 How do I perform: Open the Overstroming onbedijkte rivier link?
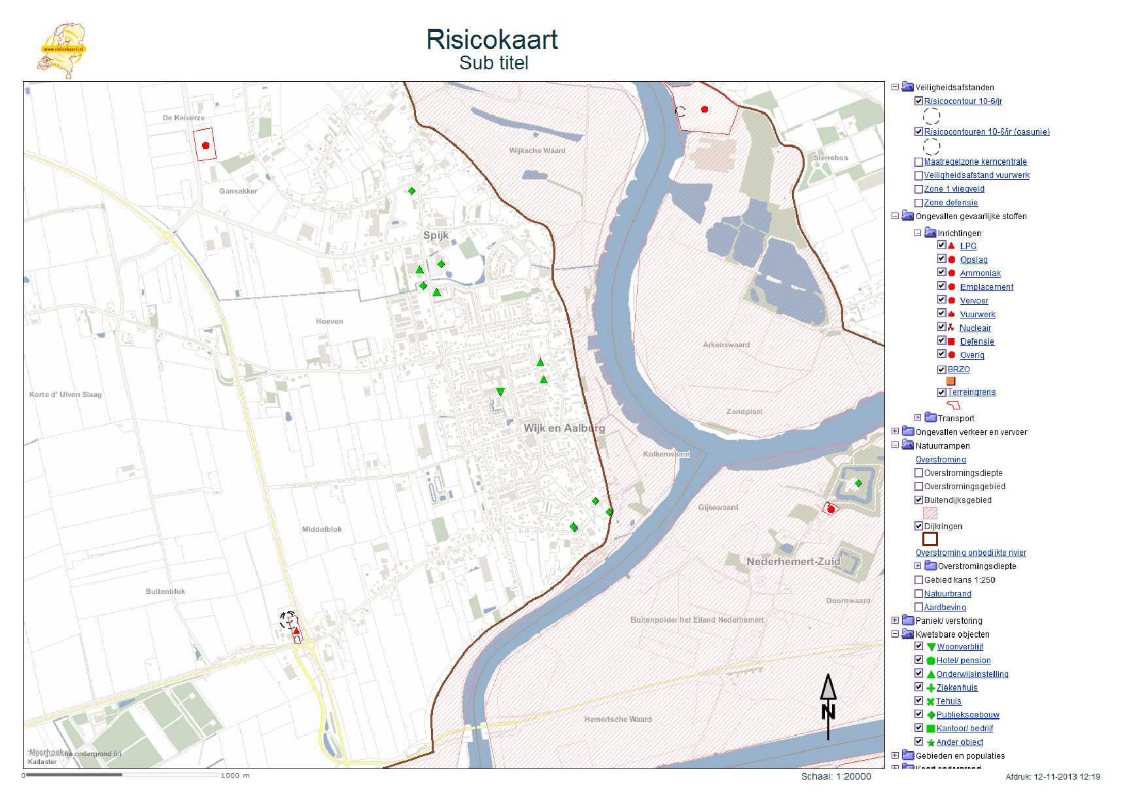coord(970,553)
